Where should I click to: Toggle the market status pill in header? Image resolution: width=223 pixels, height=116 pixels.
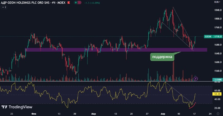click(78, 3)
